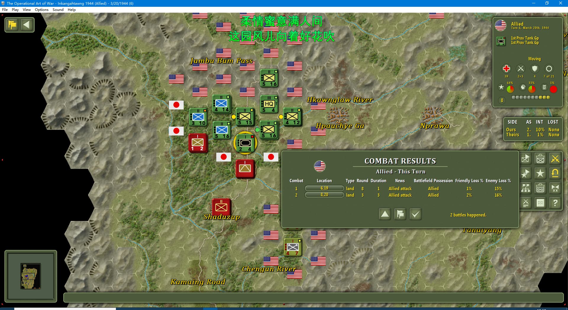The image size is (568, 310).
Task: Click the red 1% supply indicator
Action: click(553, 89)
